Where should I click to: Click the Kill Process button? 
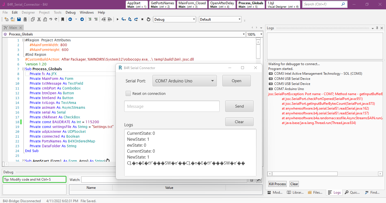coord(277,184)
